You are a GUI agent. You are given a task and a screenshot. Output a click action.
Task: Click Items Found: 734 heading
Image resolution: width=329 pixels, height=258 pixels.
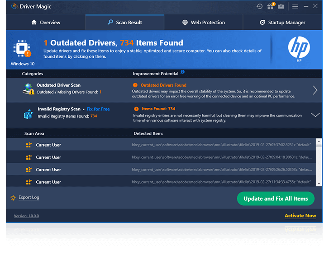158,109
